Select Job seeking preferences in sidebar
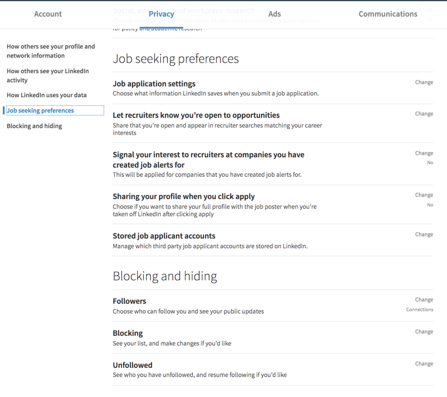This screenshot has height=397, width=447. [x=41, y=110]
